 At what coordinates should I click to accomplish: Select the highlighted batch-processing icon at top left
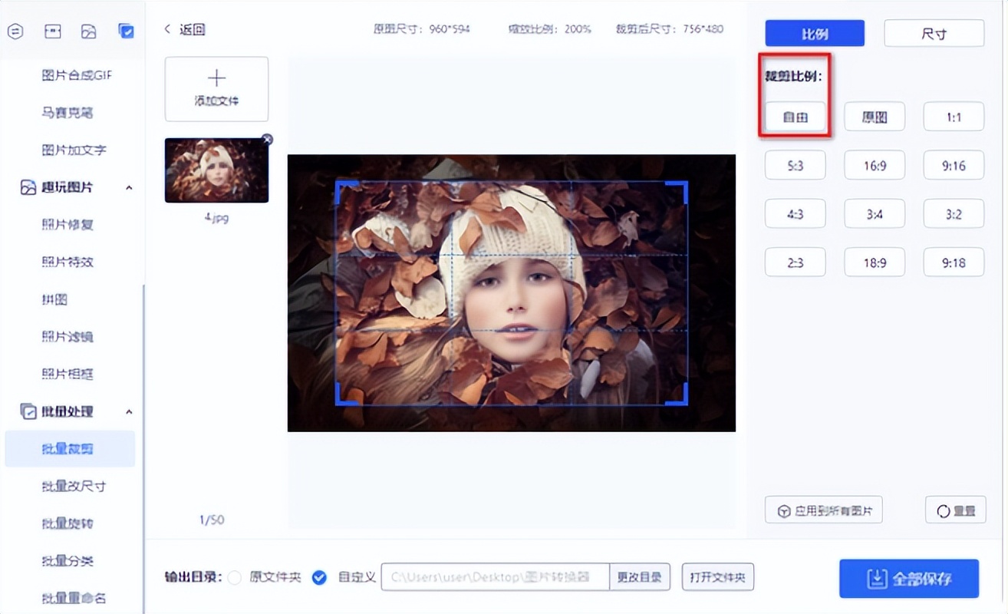click(126, 32)
